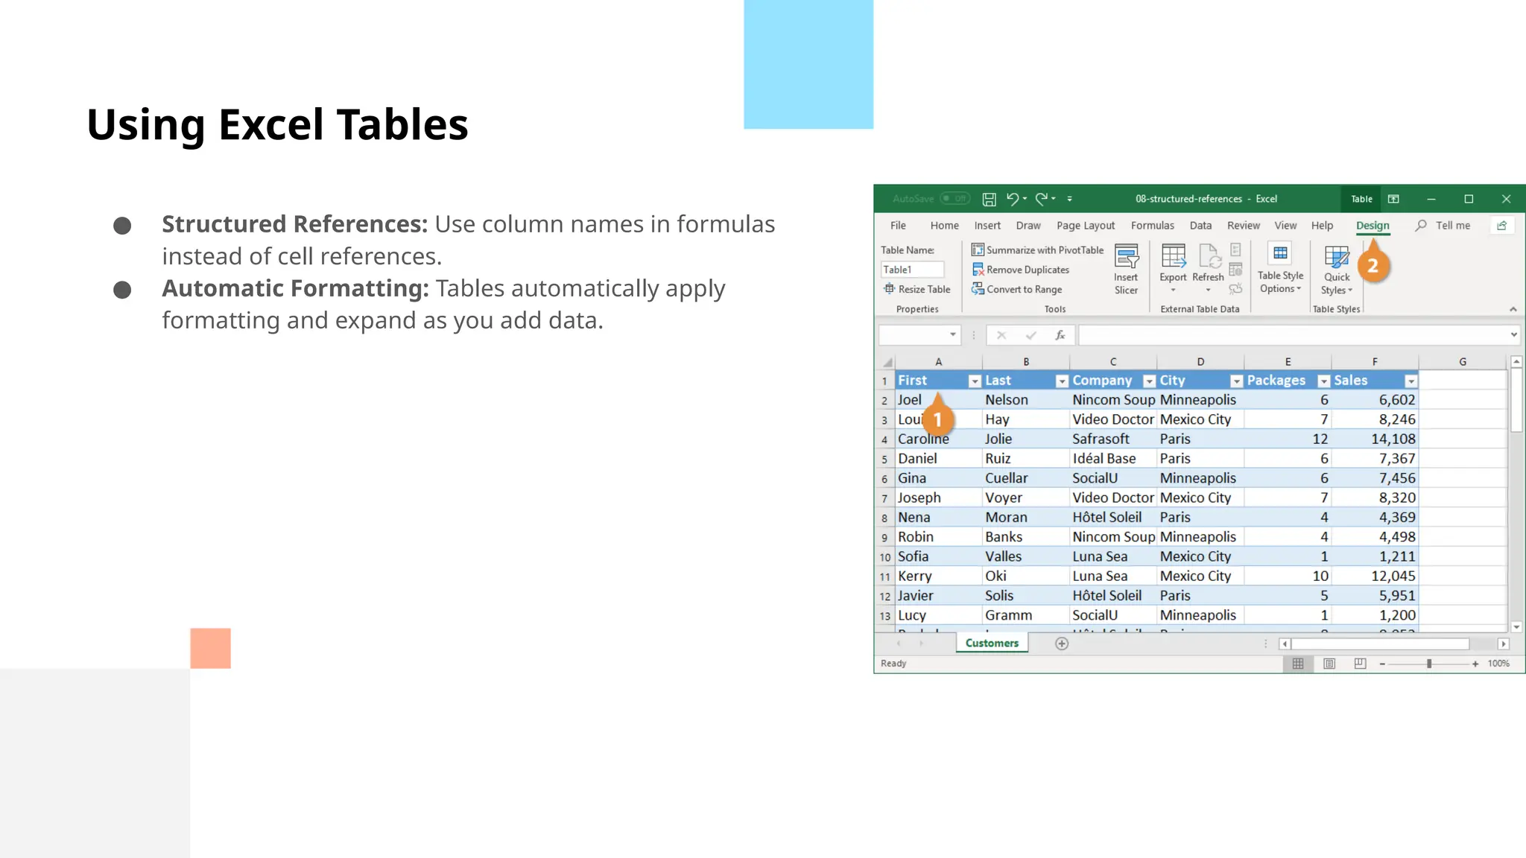Open the Data ribbon tab
1526x858 pixels.
tap(1200, 226)
